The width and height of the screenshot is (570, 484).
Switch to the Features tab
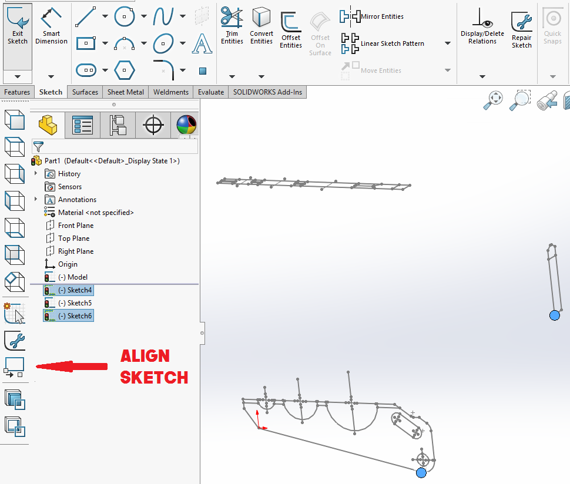(17, 92)
